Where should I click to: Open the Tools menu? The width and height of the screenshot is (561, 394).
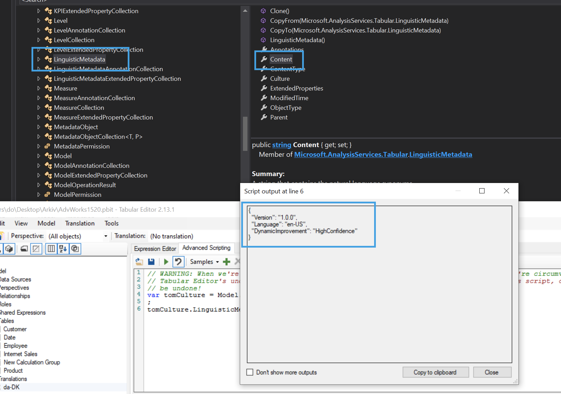pos(111,223)
